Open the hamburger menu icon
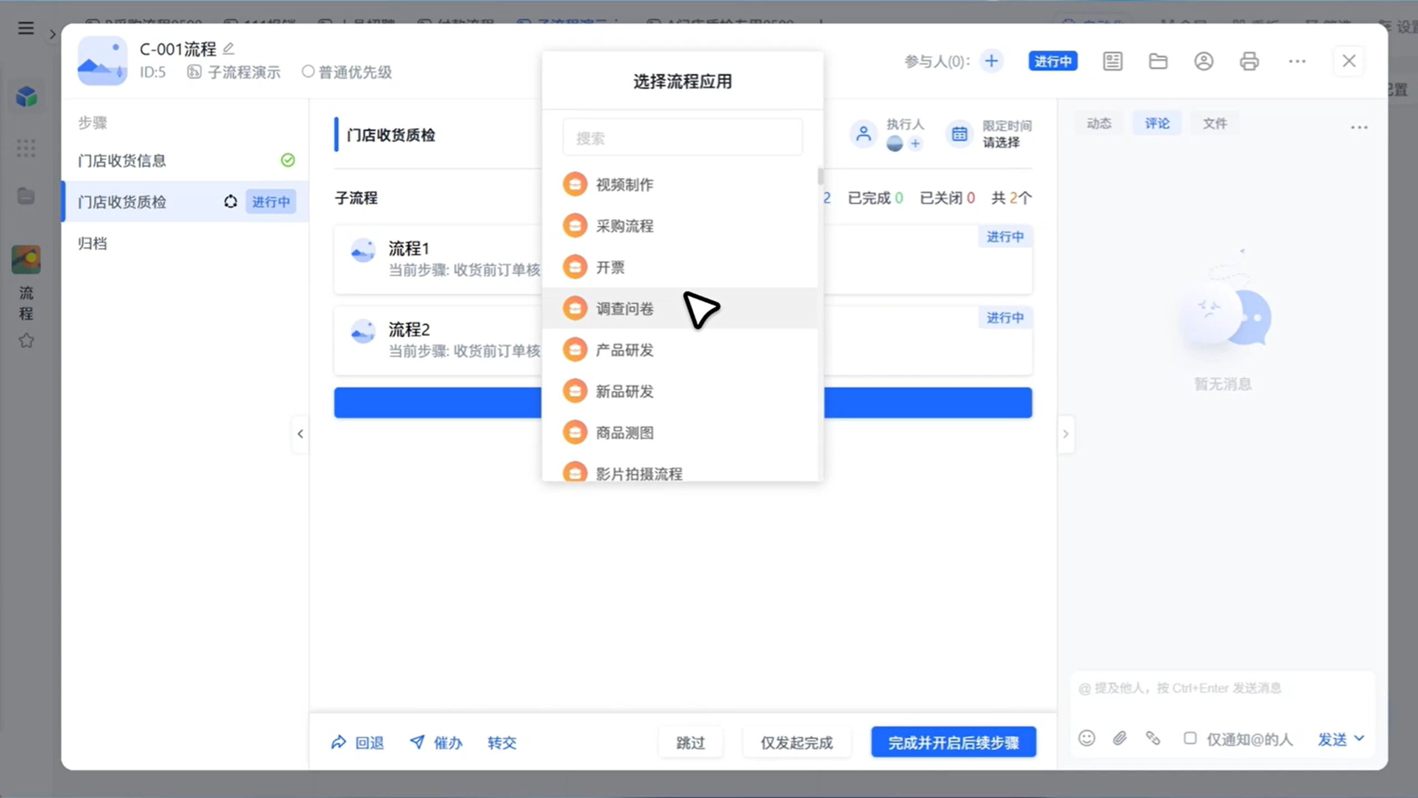This screenshot has height=798, width=1418. click(x=25, y=28)
